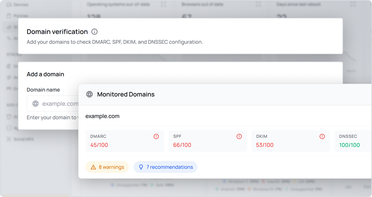Expand the Days since last reboot widget
This screenshot has height=197, width=372.
353,4
